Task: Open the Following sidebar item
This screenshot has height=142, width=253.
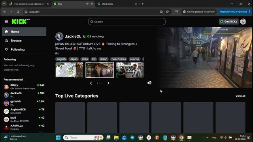Action: (24, 49)
